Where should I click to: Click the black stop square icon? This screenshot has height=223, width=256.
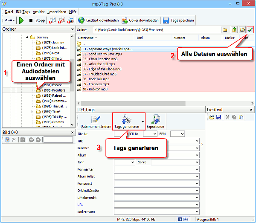click(31, 20)
